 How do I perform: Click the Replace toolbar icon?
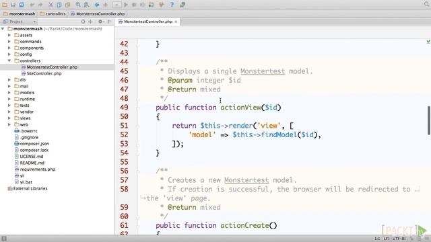tap(86, 5)
